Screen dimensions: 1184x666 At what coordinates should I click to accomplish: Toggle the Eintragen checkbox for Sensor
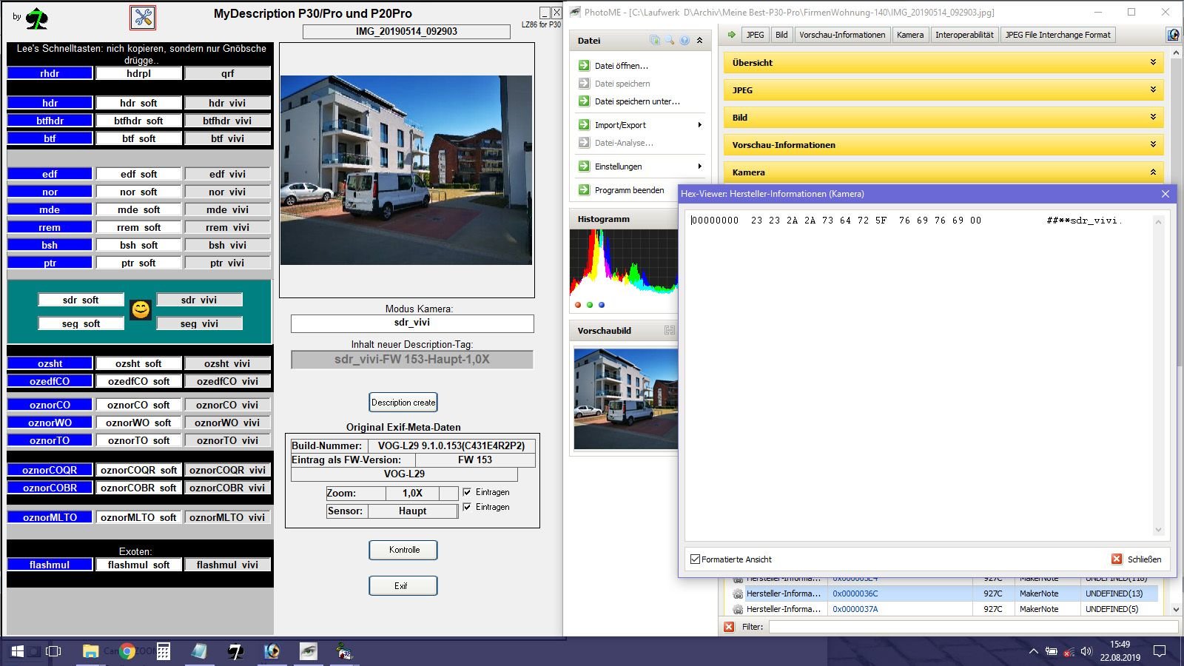467,507
